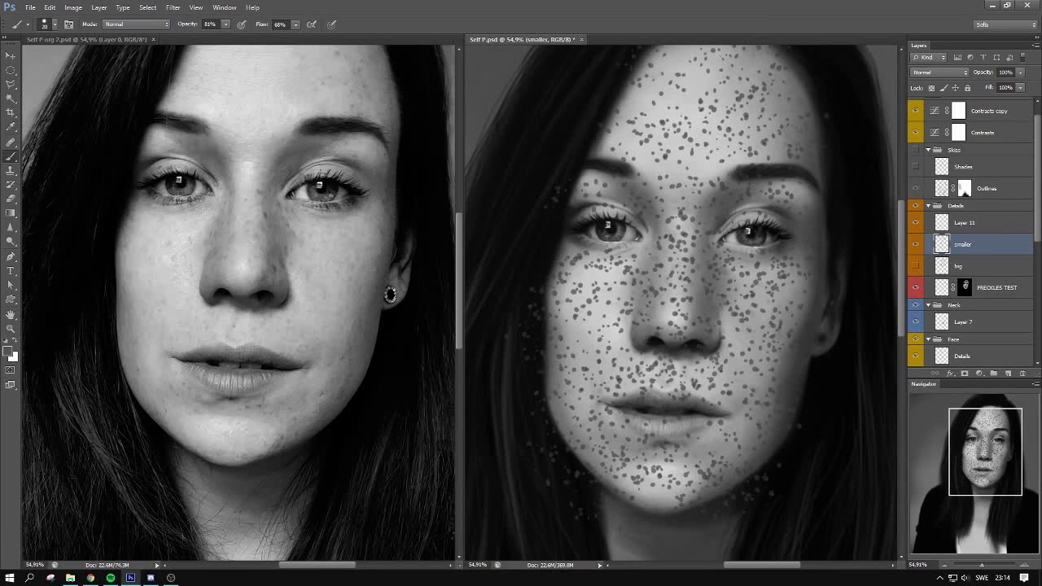Open the Layer menu
Viewport: 1042px width, 586px height.
click(x=99, y=7)
